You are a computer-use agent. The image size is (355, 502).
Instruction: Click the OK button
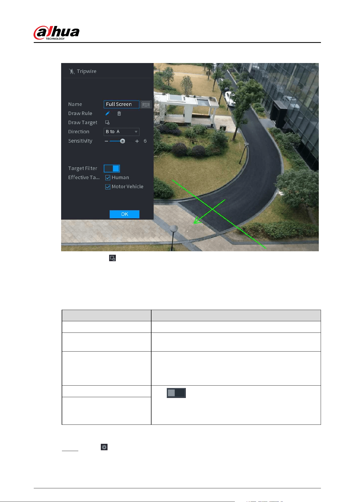point(124,214)
